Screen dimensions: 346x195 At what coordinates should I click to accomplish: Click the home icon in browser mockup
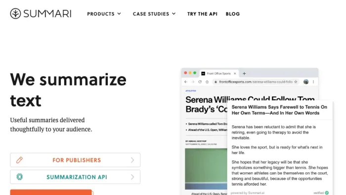pos(207,82)
